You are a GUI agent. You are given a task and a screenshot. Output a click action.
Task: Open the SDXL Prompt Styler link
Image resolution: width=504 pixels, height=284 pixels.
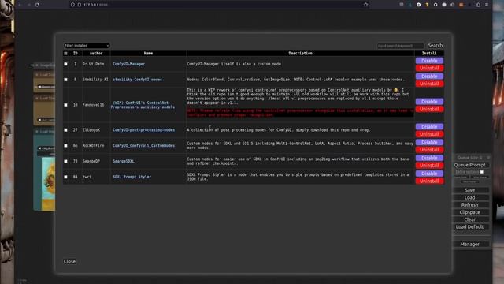pyautogui.click(x=132, y=177)
